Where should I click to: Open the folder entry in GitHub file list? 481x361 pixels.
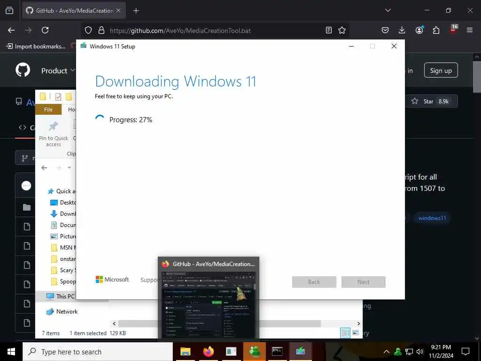(27, 207)
